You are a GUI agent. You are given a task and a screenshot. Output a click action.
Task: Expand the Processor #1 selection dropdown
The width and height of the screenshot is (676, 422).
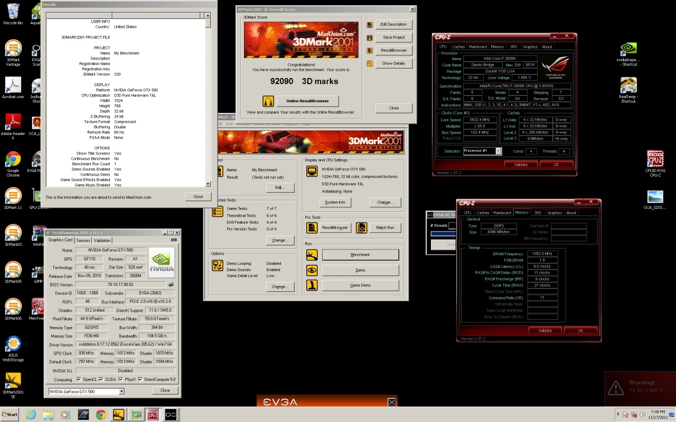click(498, 151)
